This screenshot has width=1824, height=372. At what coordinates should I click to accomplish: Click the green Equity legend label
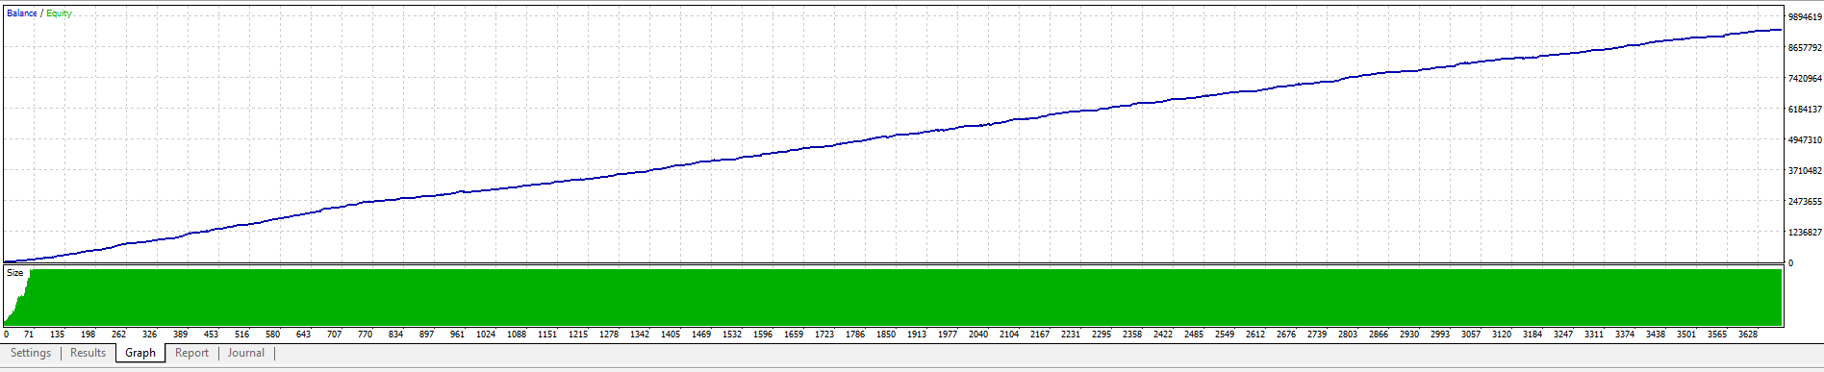click(x=59, y=13)
